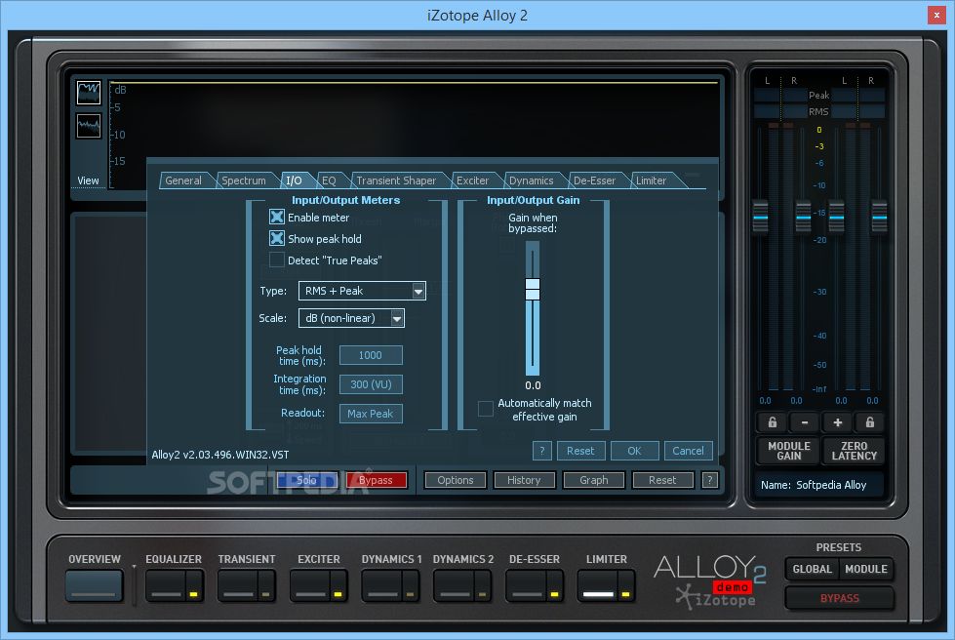Select the upper spectrum view icon above View

tap(89, 93)
